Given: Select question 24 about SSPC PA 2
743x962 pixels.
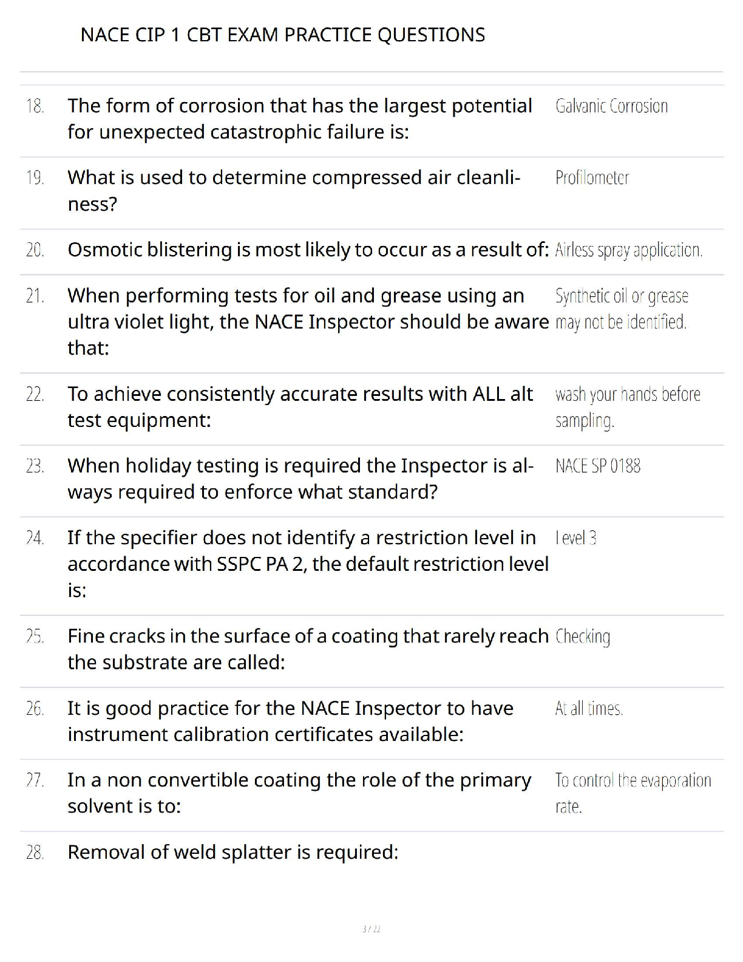Looking at the screenshot, I should (x=308, y=564).
